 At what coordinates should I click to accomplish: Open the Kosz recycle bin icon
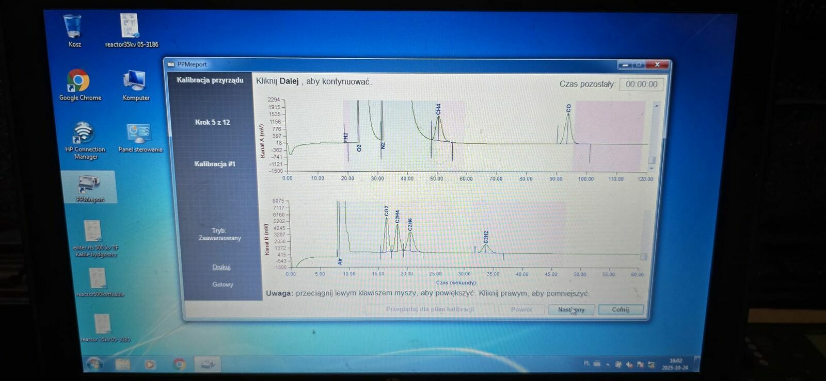(72, 27)
